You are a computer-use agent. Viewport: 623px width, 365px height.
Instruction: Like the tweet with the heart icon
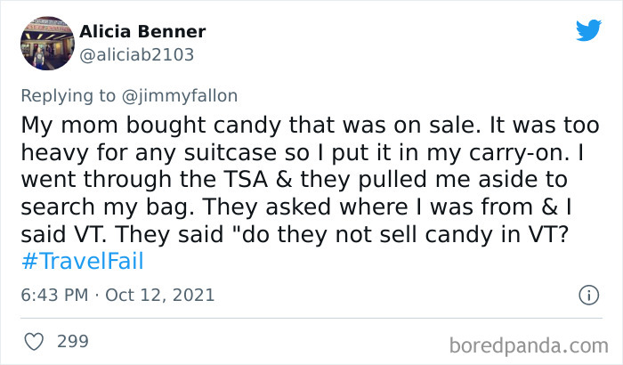click(33, 340)
